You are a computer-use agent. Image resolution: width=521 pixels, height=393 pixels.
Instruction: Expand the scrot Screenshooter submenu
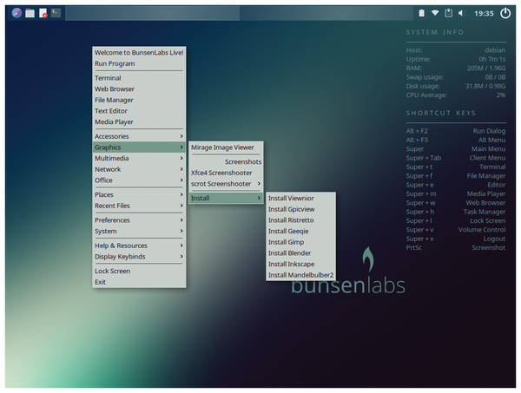[x=226, y=184]
